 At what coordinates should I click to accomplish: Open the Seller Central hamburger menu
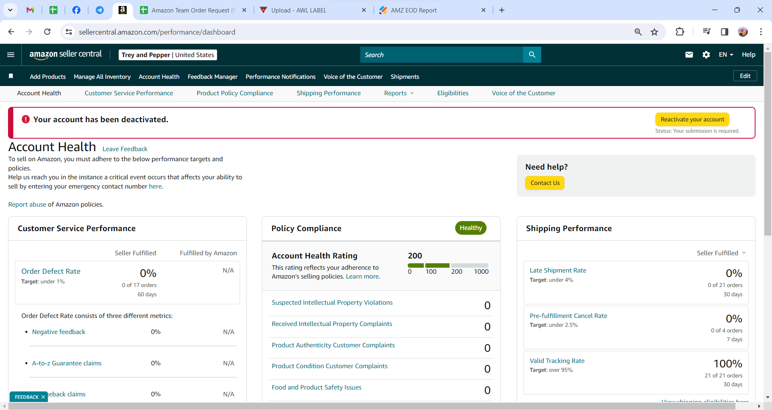click(11, 55)
